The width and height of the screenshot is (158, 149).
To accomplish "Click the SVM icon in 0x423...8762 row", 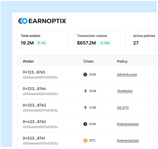I will point(85,124).
